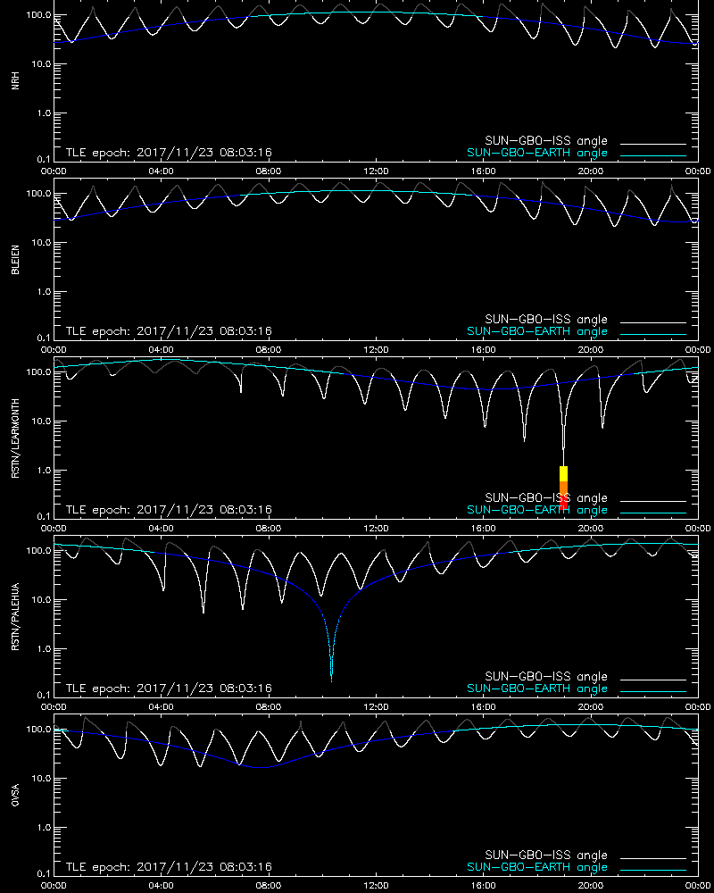Click the 12:00 tick label below LEARMONTH panel
This screenshot has width=714, height=893.
click(x=376, y=528)
